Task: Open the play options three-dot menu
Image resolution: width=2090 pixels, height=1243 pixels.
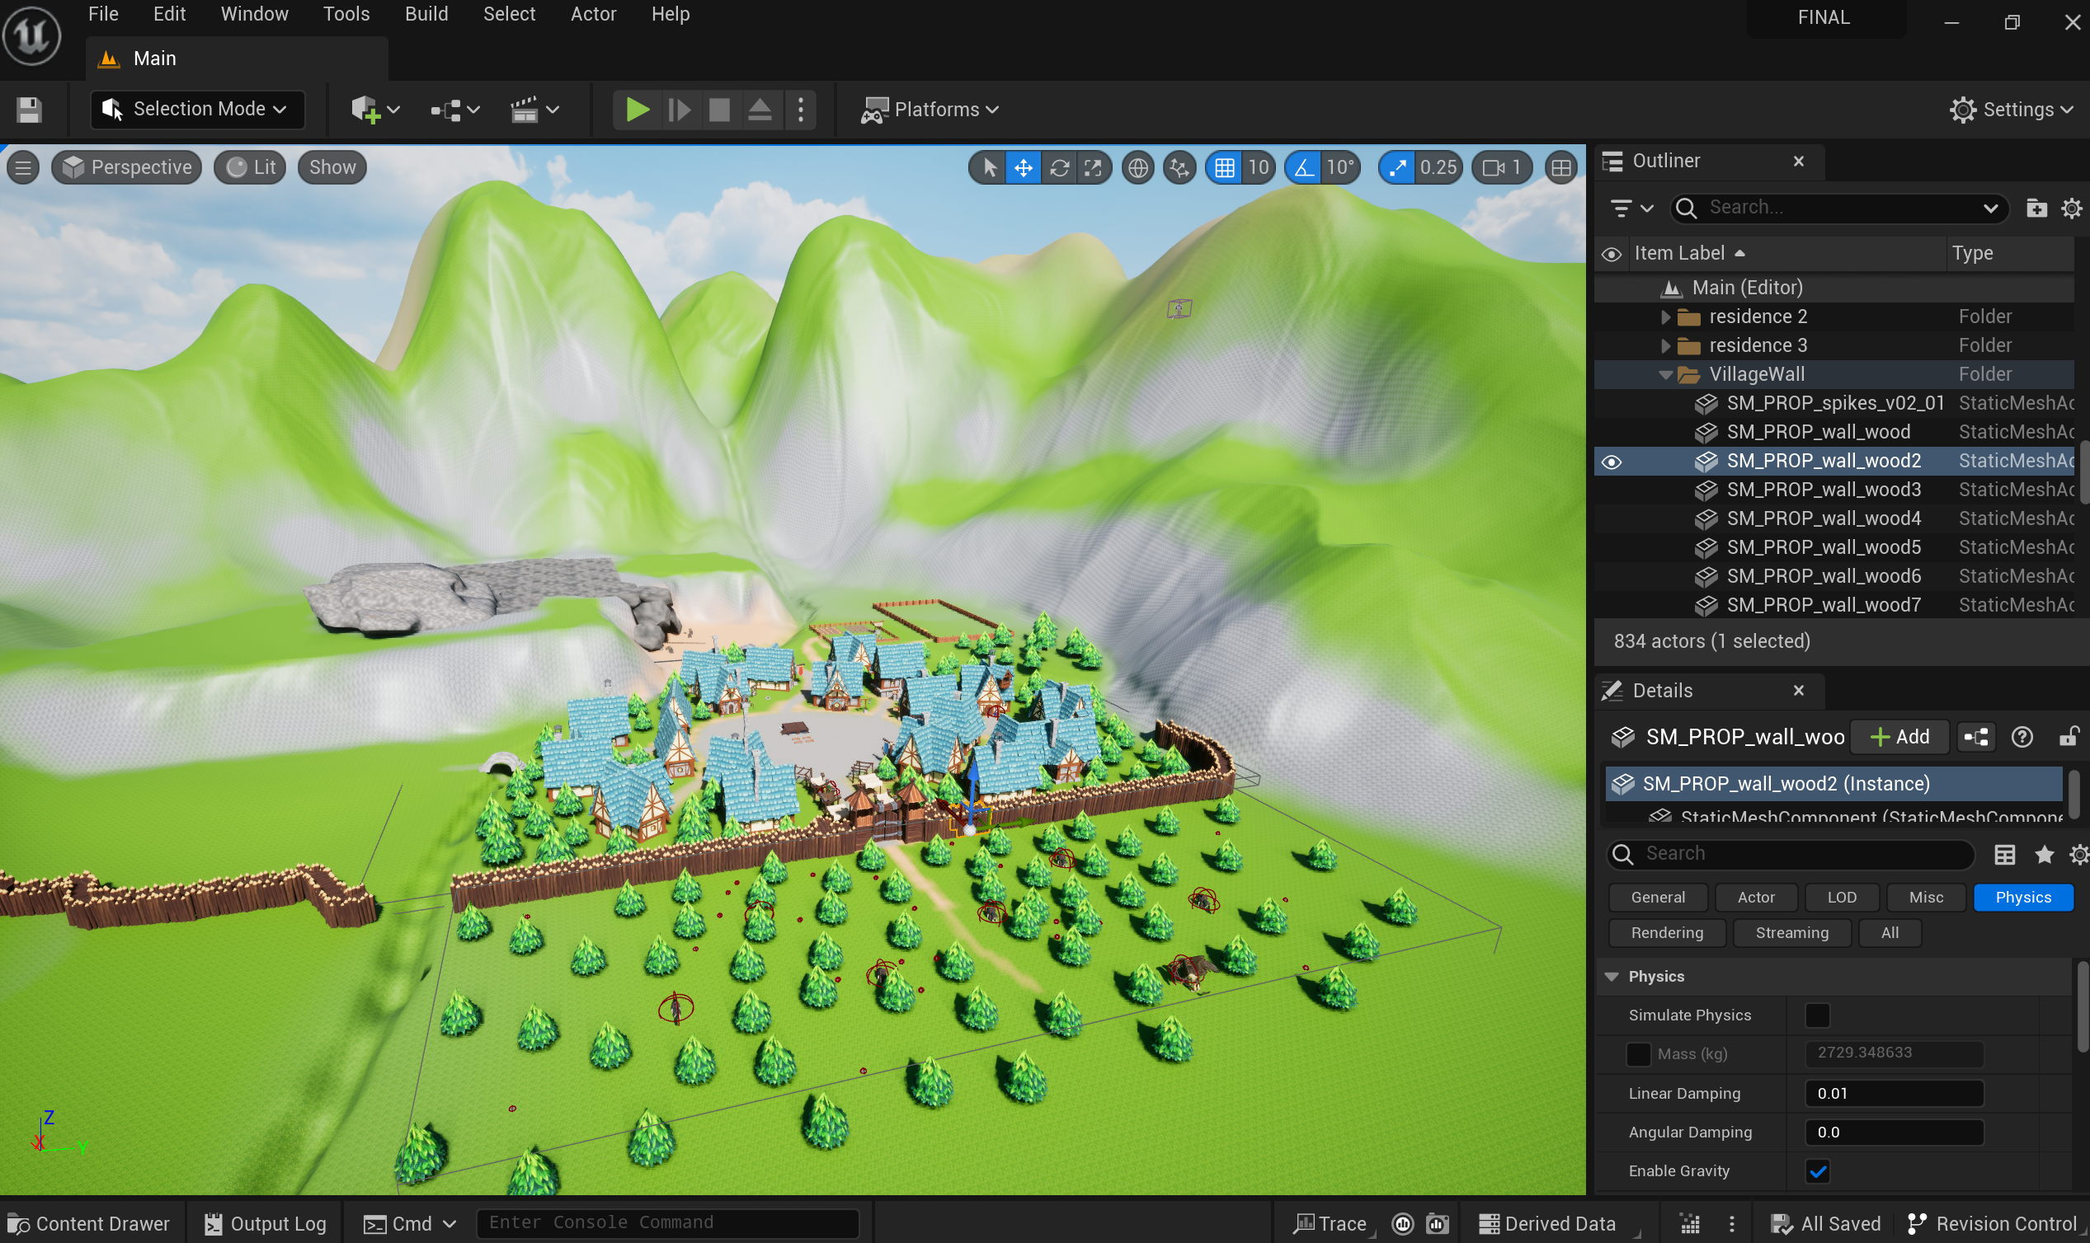Action: pyautogui.click(x=801, y=110)
